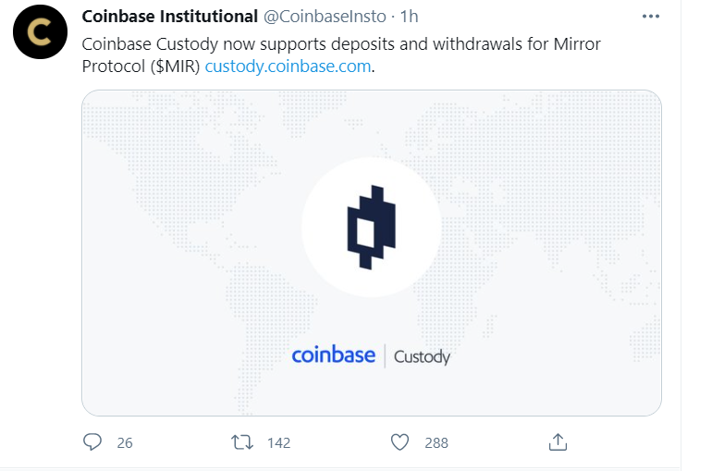Click the tweet text about Mirror Protocol
This screenshot has width=712, height=471.
[341, 55]
